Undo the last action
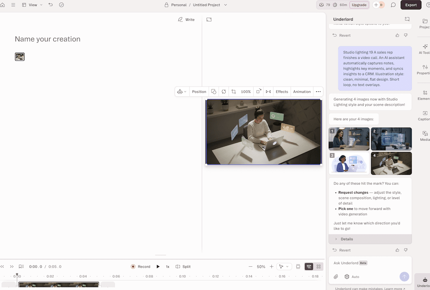Viewport: 430px width, 290px height. (x=50, y=5)
